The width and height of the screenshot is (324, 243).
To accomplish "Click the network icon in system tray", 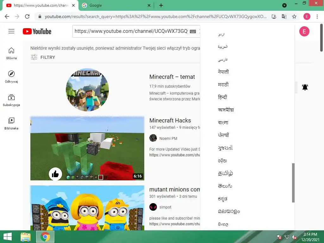I will 287,237.
